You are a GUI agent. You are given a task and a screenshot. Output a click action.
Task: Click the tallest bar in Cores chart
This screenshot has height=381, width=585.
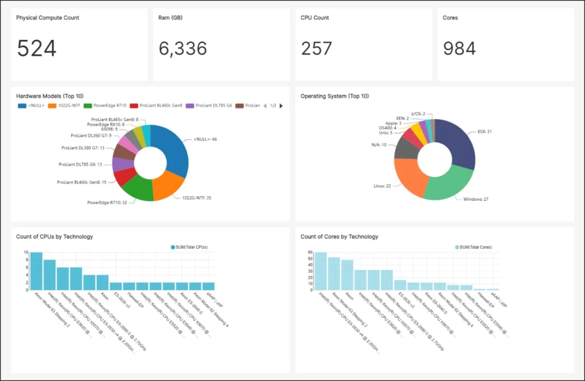(x=321, y=271)
